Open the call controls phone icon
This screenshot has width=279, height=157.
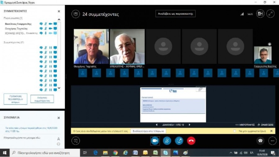click(x=260, y=140)
